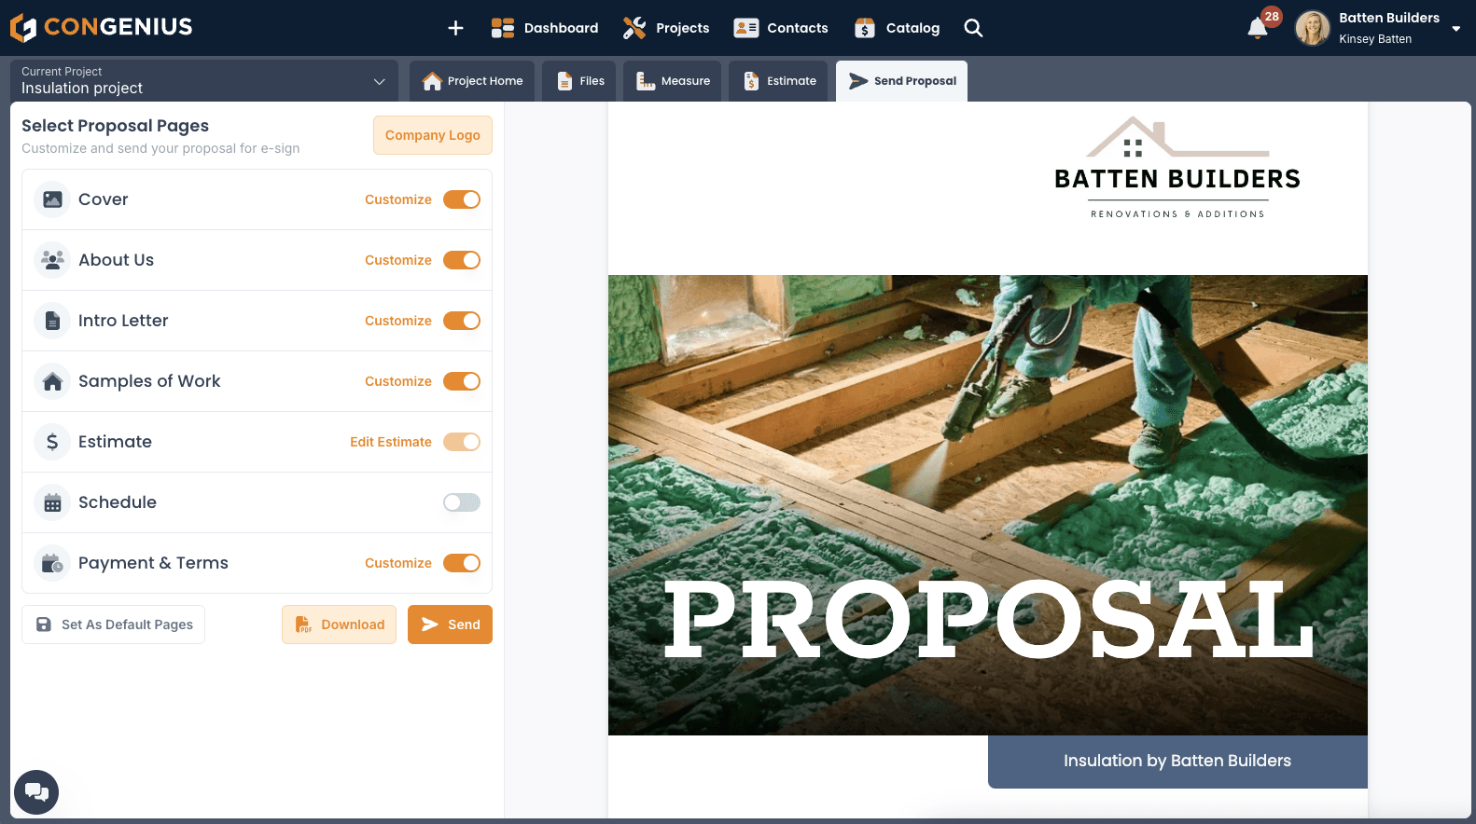Disable the Intro Letter page toggle
The width and height of the screenshot is (1476, 824).
tap(462, 321)
